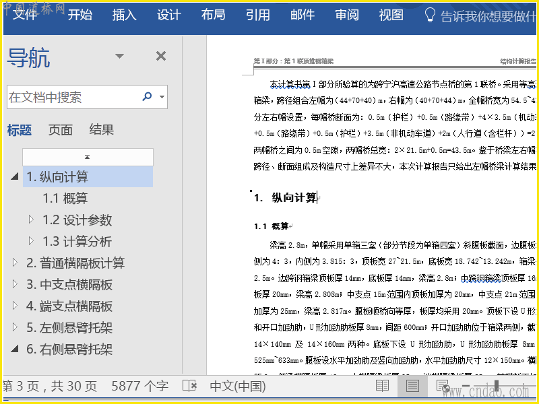The height and width of the screenshot is (404, 539).
Task: Click the jump-to-top bar in headings list
Action: click(x=88, y=157)
